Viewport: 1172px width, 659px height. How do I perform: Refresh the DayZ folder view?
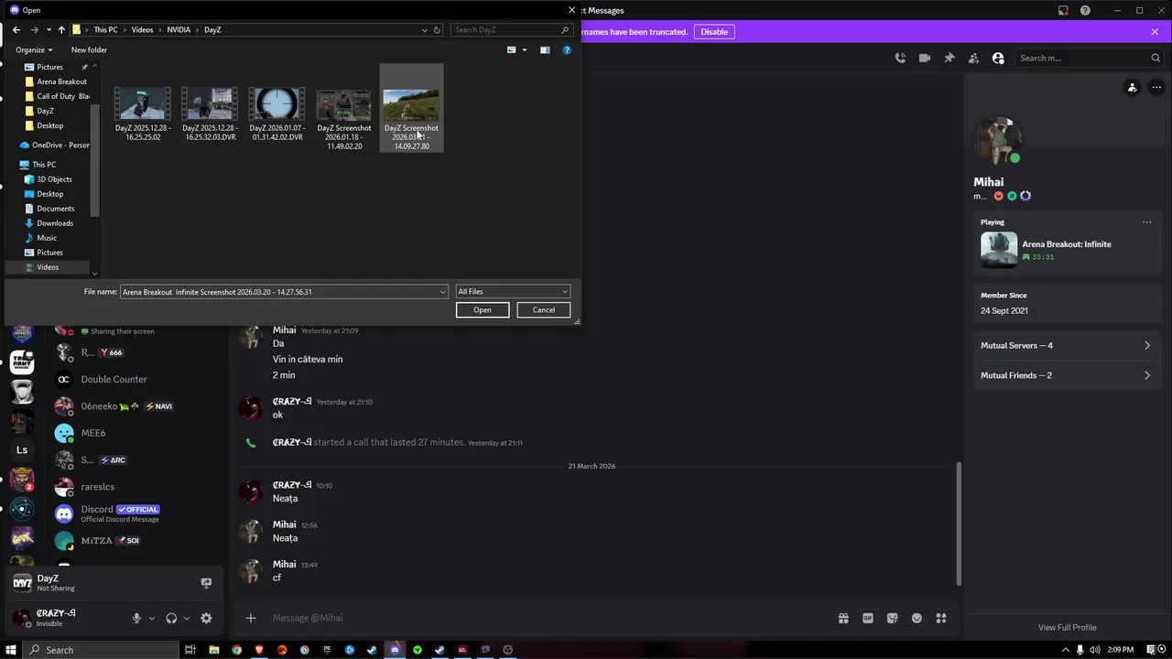tap(437, 30)
